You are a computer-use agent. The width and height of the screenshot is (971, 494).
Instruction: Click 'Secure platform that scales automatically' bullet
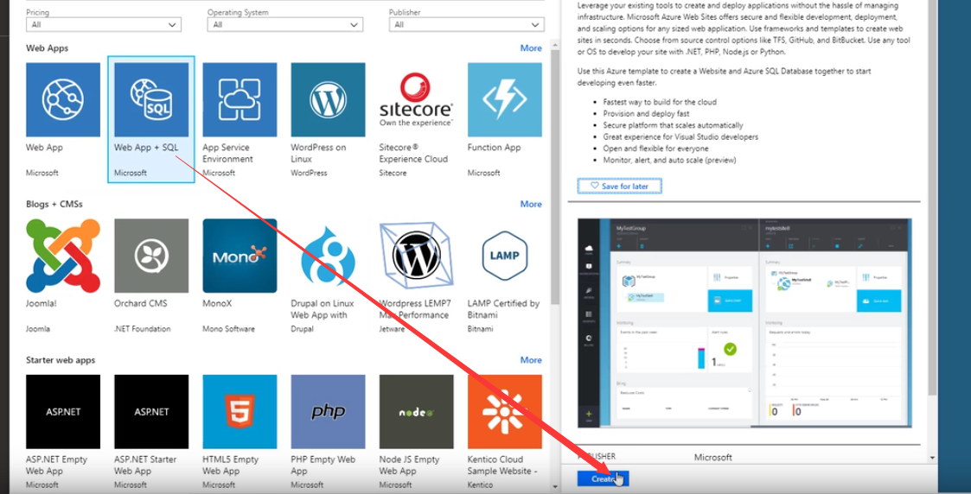coord(674,125)
